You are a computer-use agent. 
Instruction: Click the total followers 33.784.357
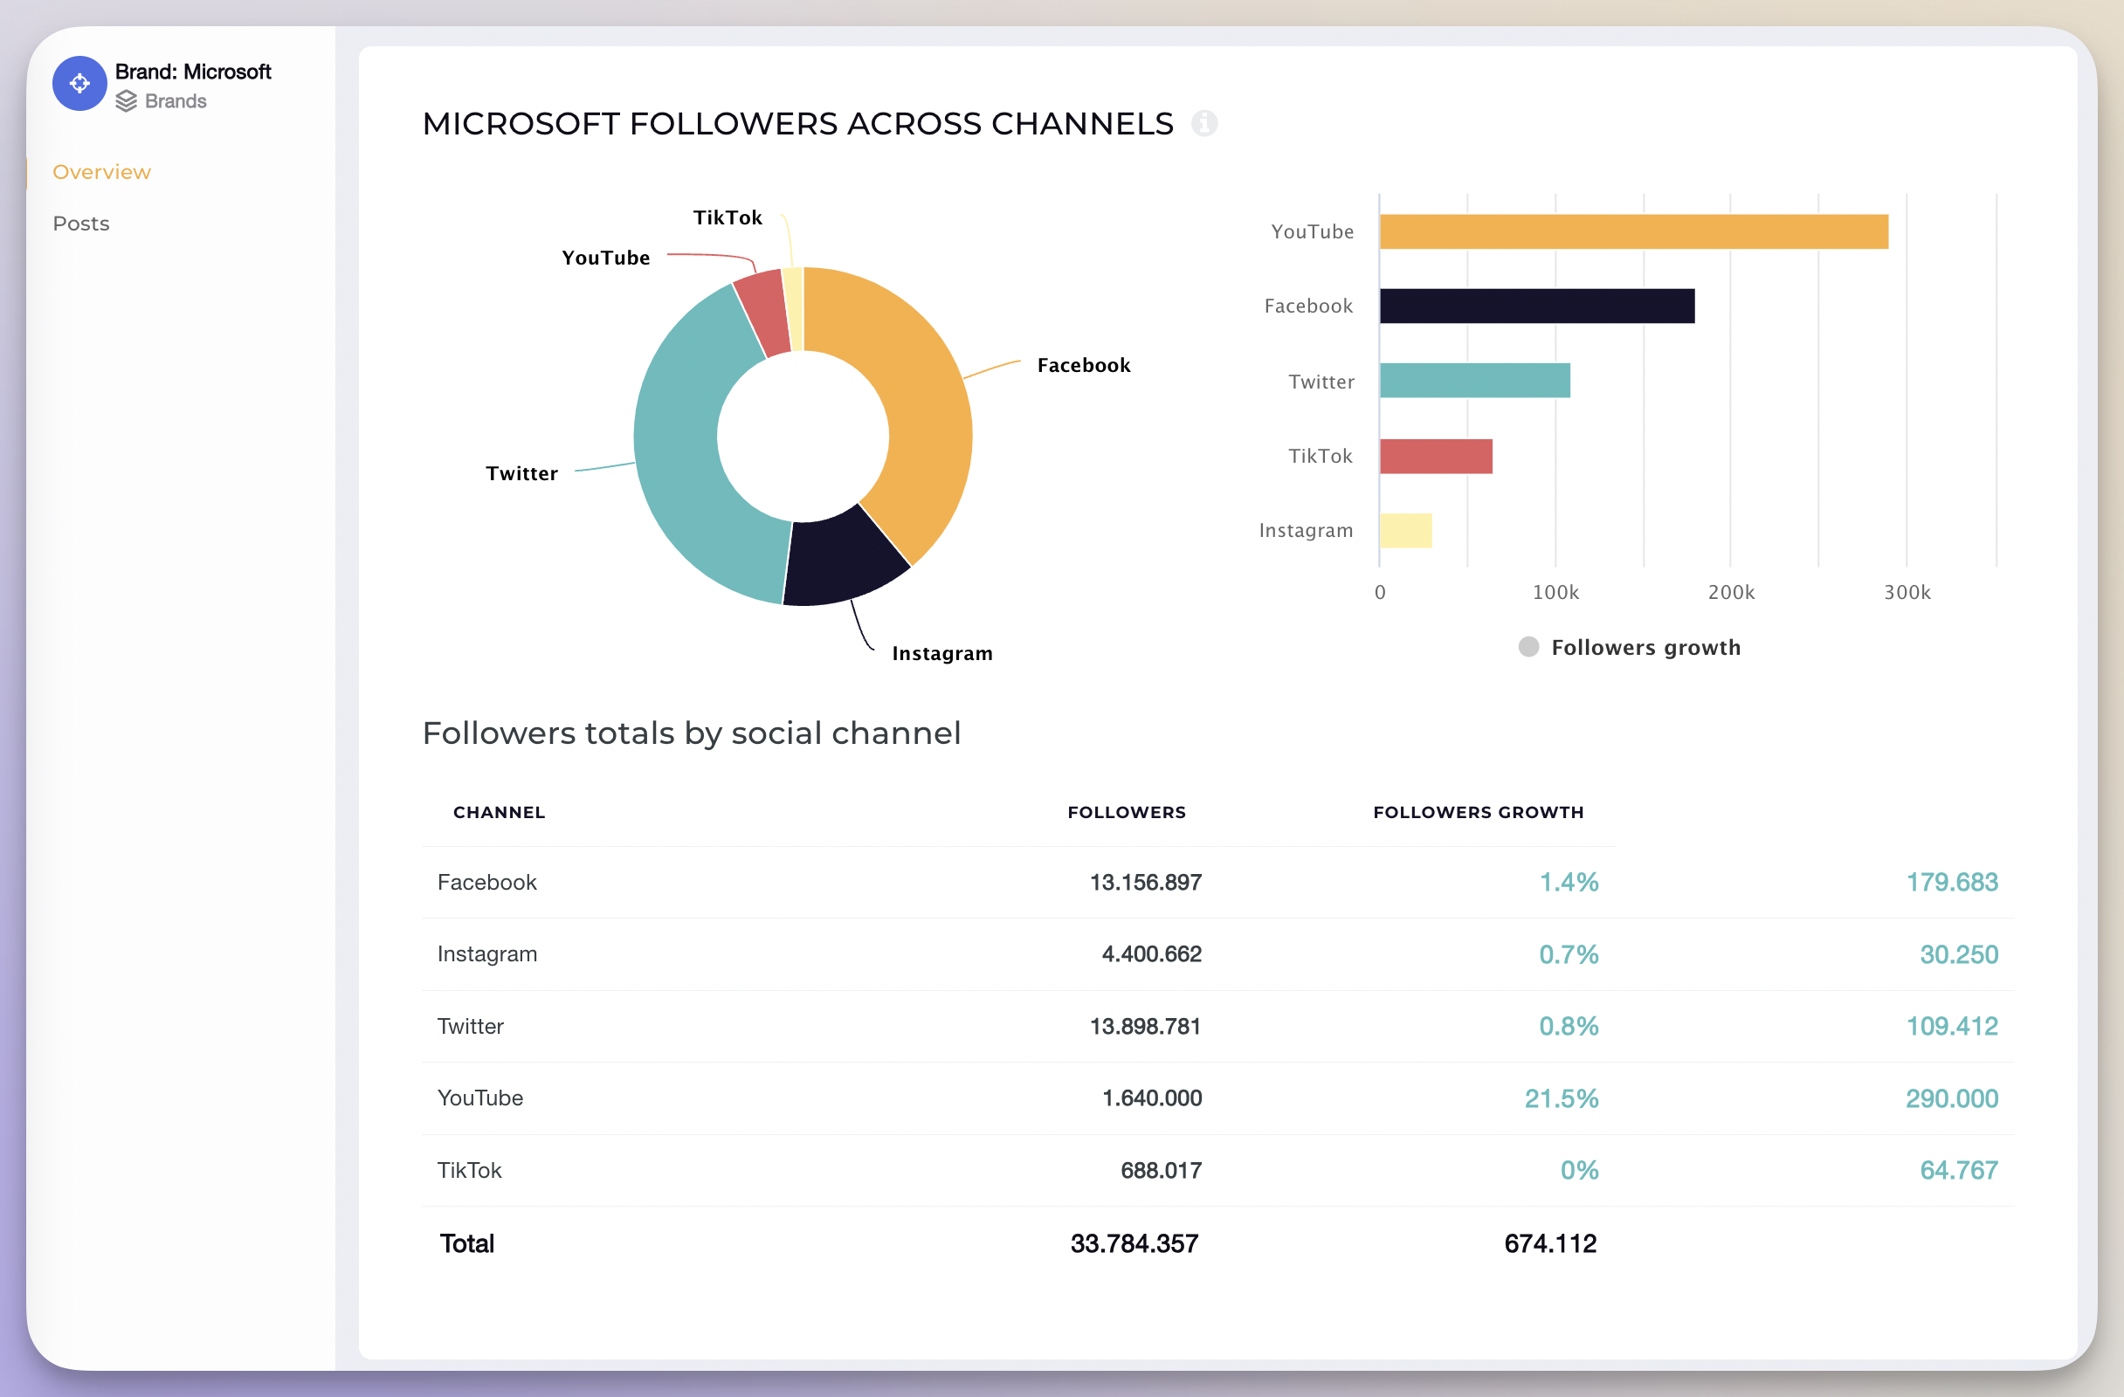[x=1134, y=1243]
